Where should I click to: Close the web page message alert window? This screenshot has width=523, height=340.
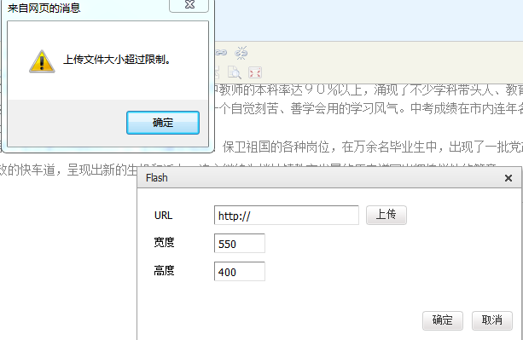tap(189, 5)
